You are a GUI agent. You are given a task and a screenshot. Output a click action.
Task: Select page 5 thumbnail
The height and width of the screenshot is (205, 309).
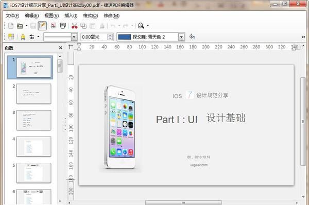point(33,173)
